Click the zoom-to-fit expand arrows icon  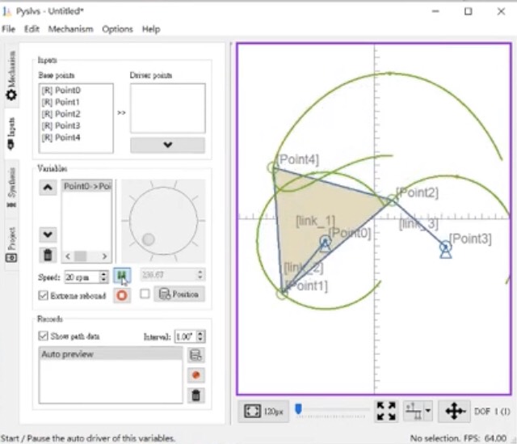tap(386, 411)
